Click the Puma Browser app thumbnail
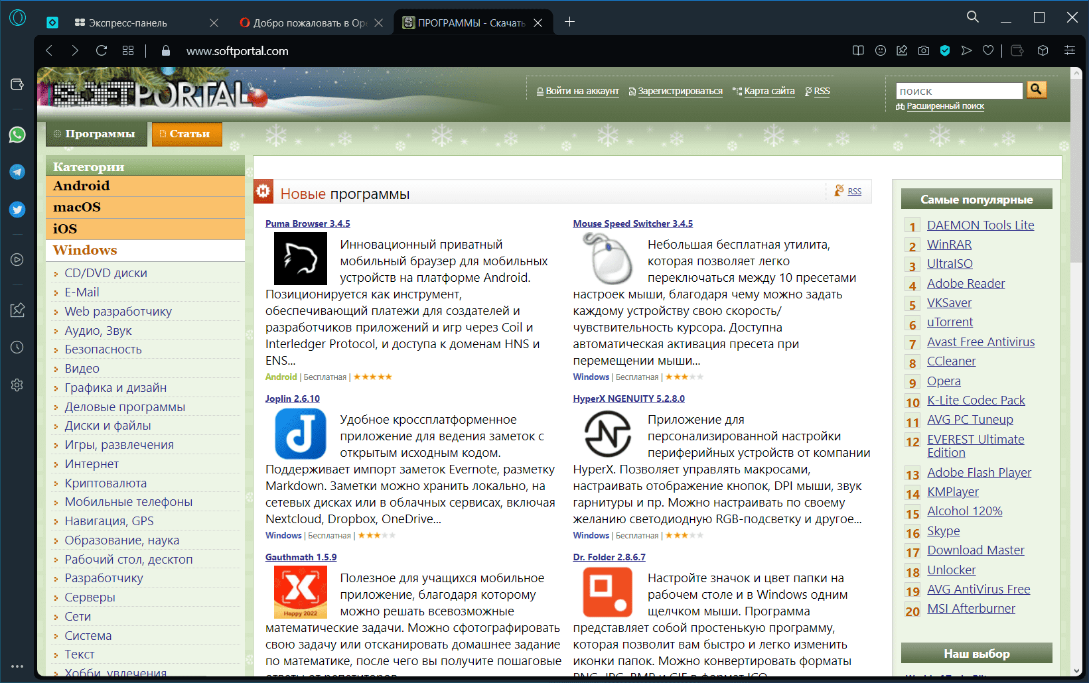The image size is (1089, 683). tap(301, 259)
